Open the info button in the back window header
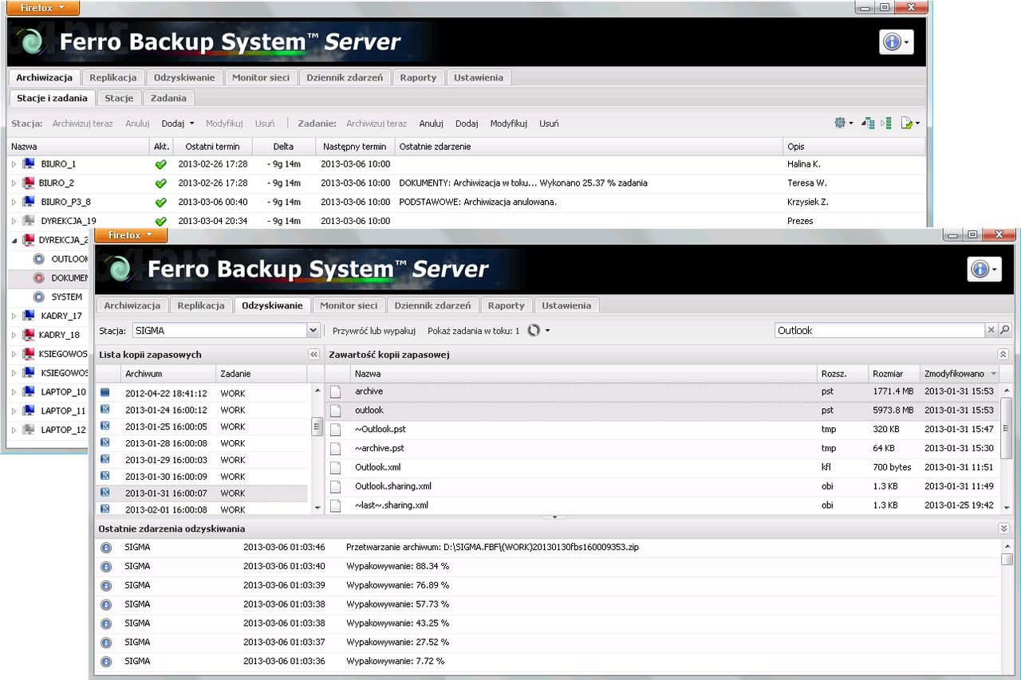Viewport: 1021px width, 680px height. (x=896, y=42)
